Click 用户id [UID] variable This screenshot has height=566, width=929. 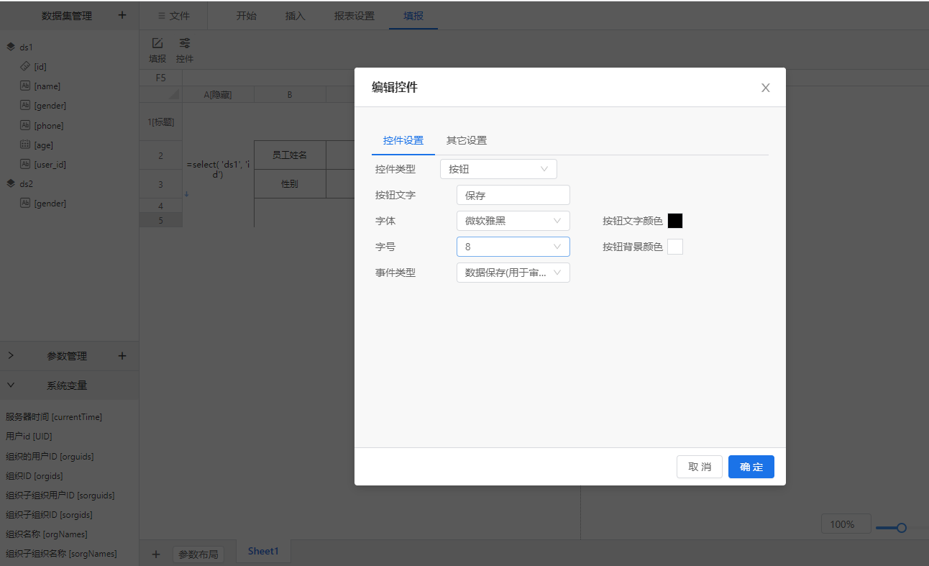coord(29,437)
